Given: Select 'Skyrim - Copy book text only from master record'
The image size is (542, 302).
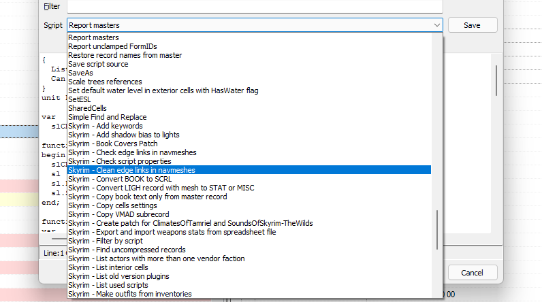Looking at the screenshot, I should 249,197.
